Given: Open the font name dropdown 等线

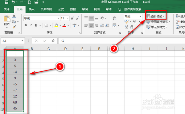Looking at the screenshot, I should point(58,18).
